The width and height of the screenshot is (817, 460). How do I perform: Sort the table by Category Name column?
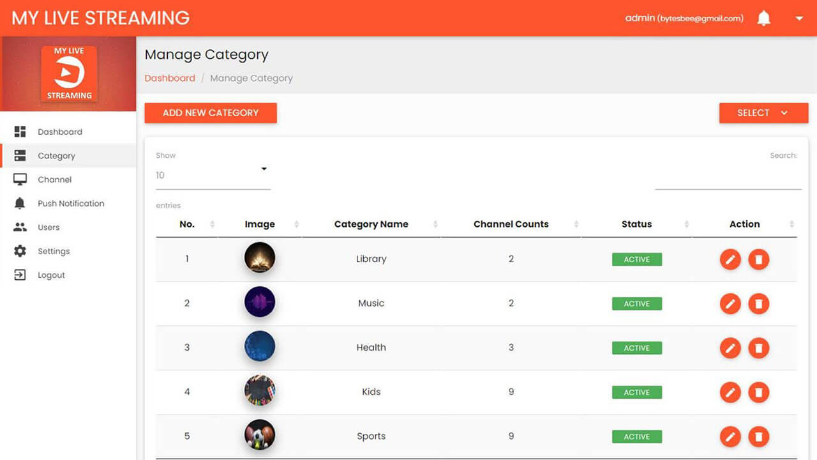click(x=371, y=224)
